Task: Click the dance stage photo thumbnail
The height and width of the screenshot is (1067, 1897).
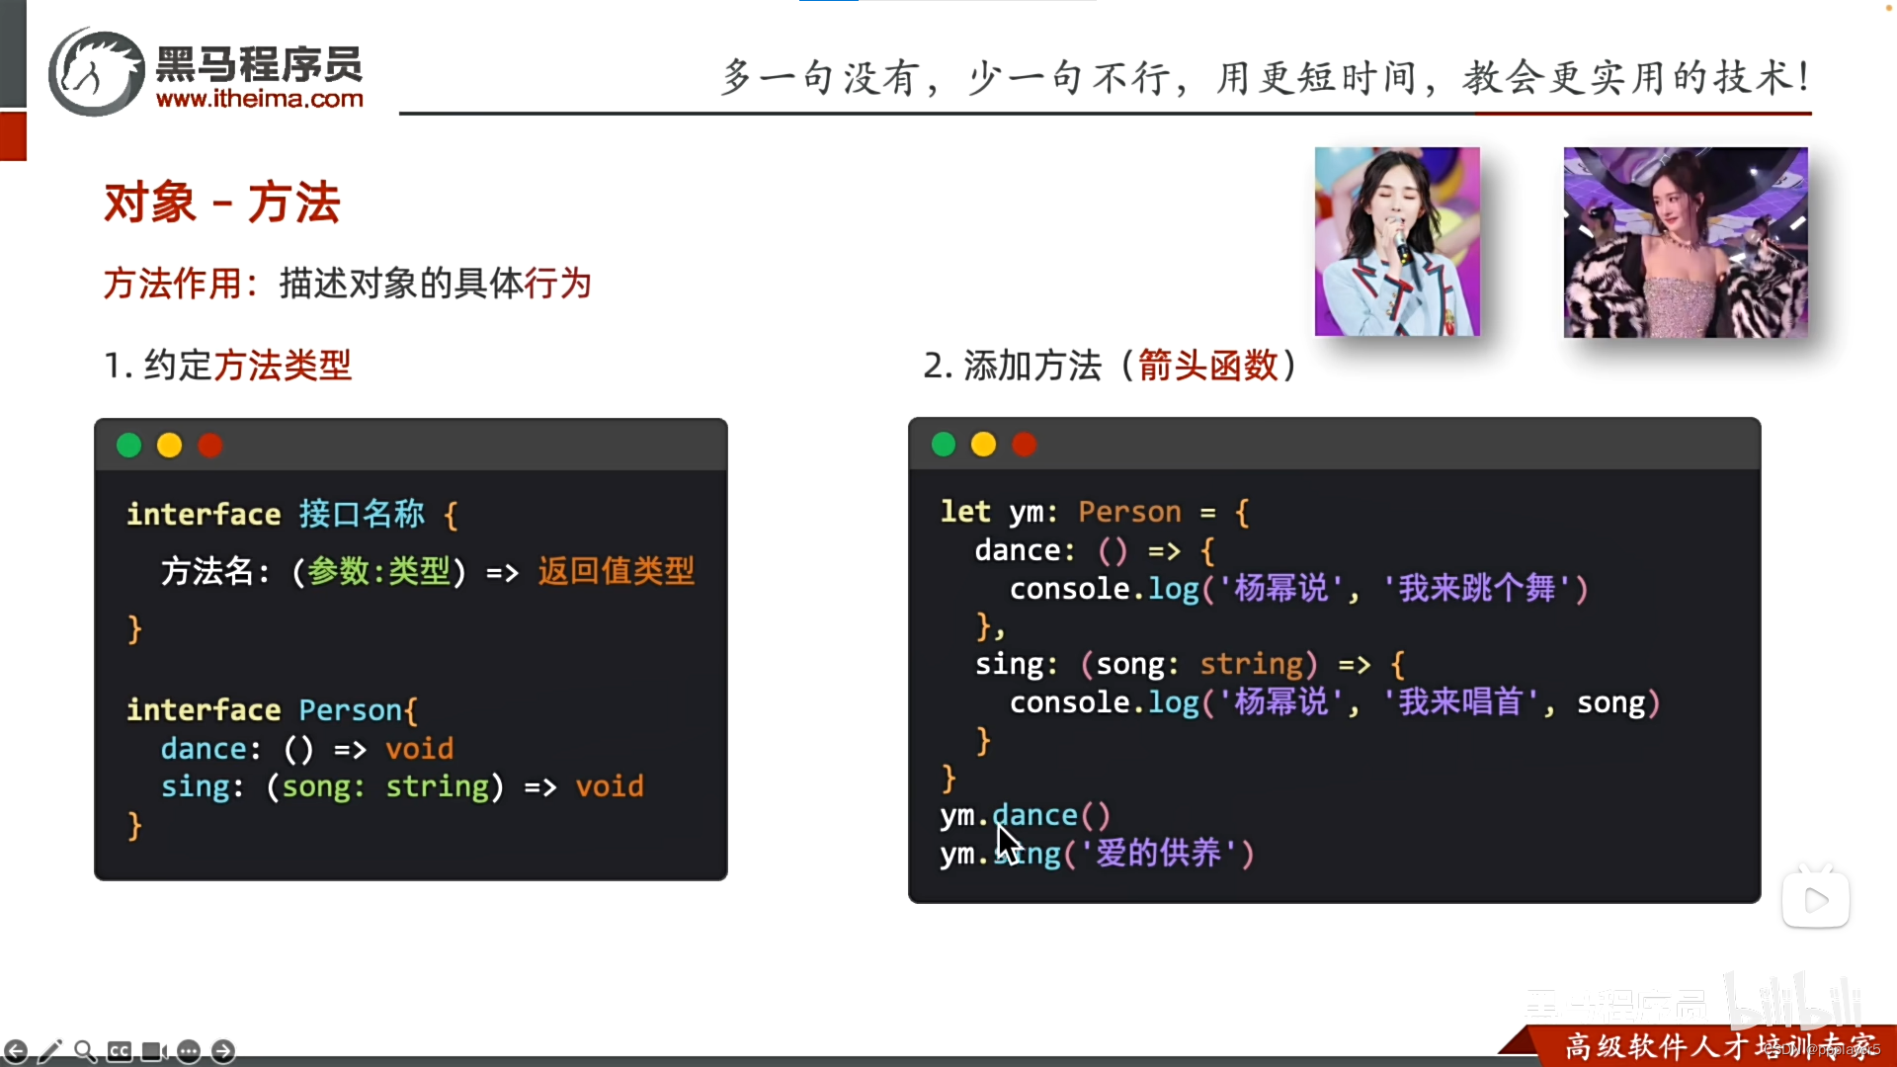Action: coord(1686,242)
